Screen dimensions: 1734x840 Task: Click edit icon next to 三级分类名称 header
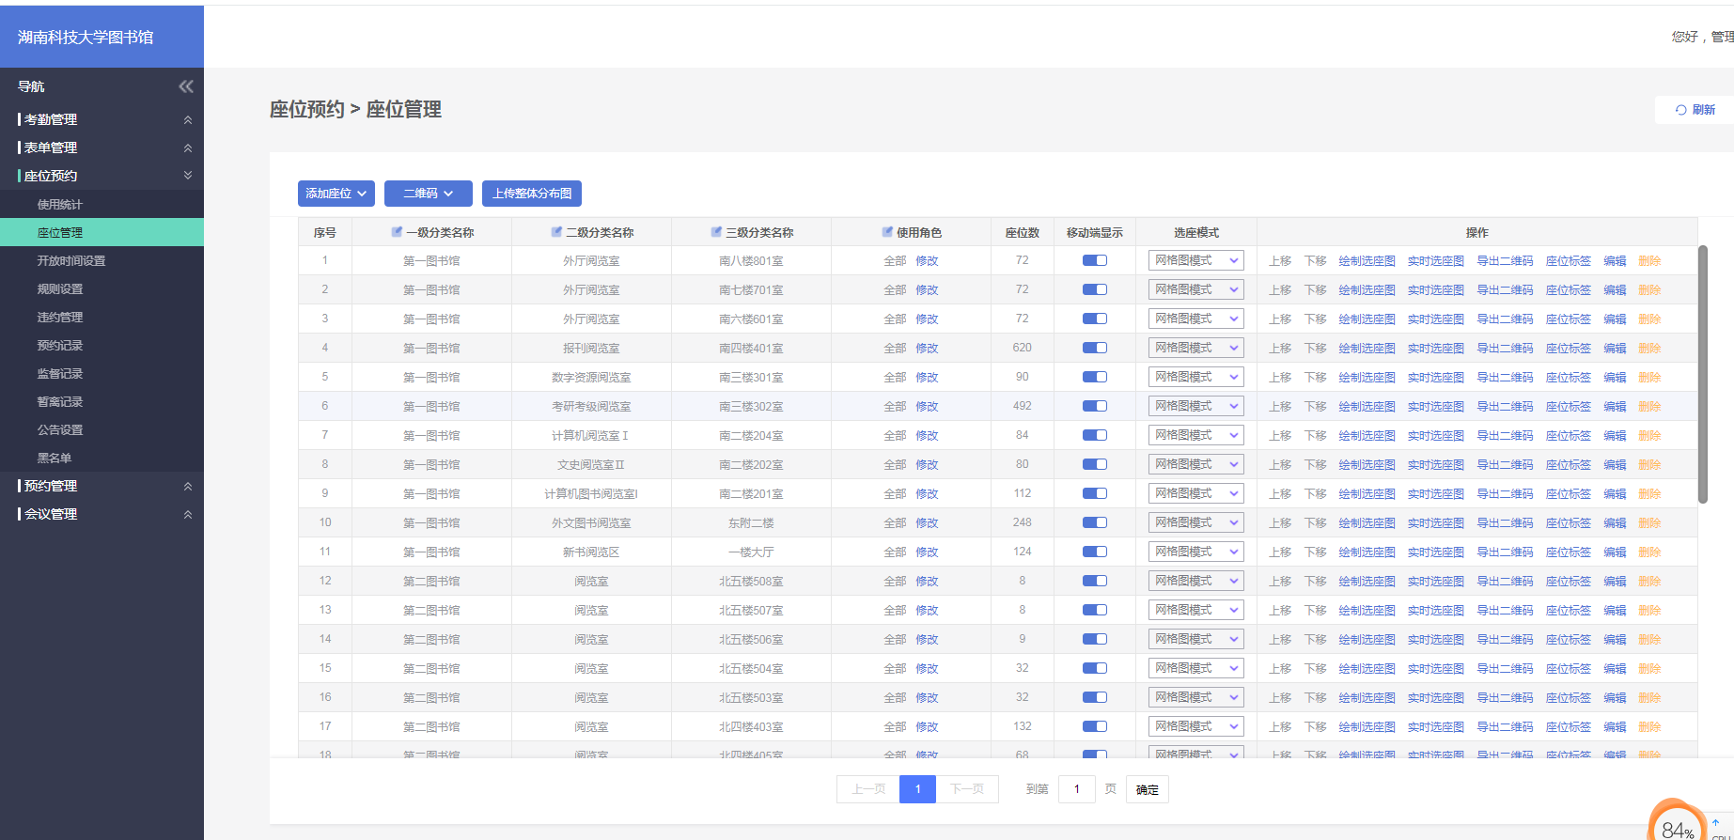716,232
